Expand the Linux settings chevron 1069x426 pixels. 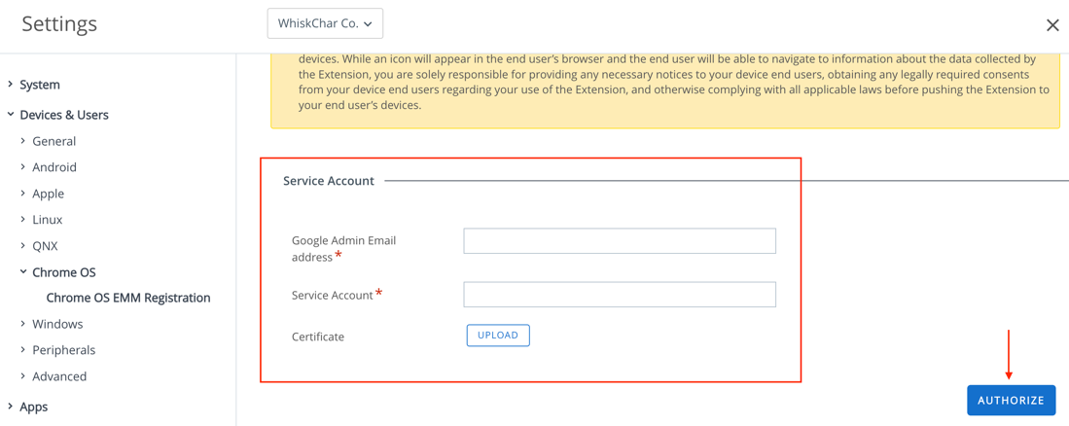click(23, 220)
